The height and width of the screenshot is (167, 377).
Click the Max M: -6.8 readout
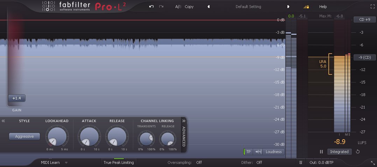331,16
